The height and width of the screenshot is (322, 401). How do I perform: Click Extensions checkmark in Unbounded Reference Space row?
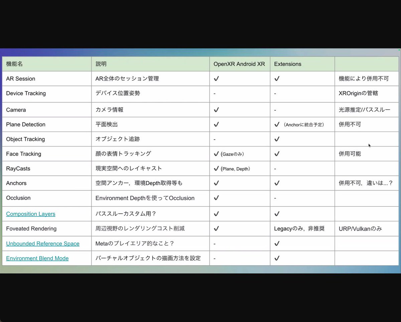point(277,243)
